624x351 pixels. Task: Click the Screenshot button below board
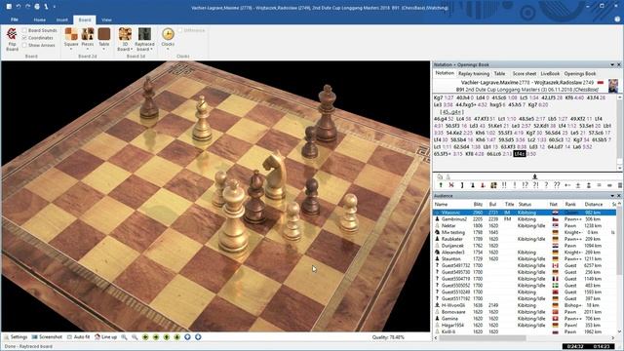tap(47, 337)
